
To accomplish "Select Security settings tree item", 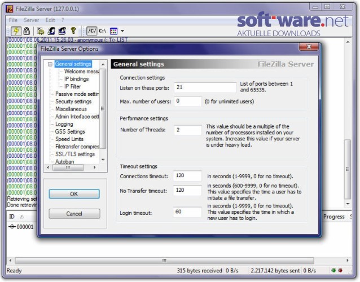I will [73, 102].
